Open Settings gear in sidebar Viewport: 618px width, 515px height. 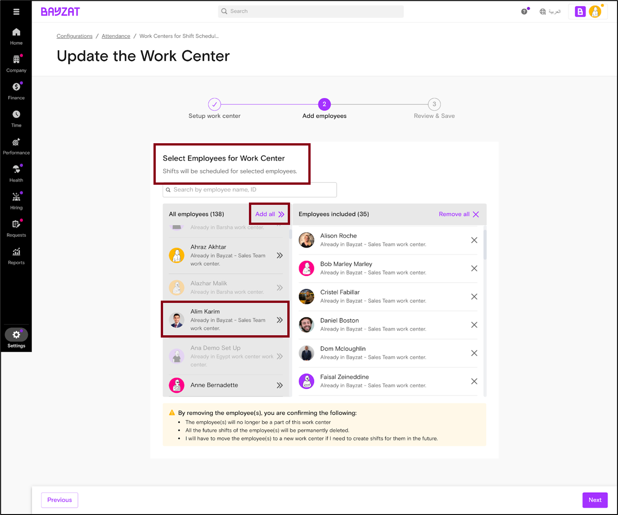(x=16, y=335)
